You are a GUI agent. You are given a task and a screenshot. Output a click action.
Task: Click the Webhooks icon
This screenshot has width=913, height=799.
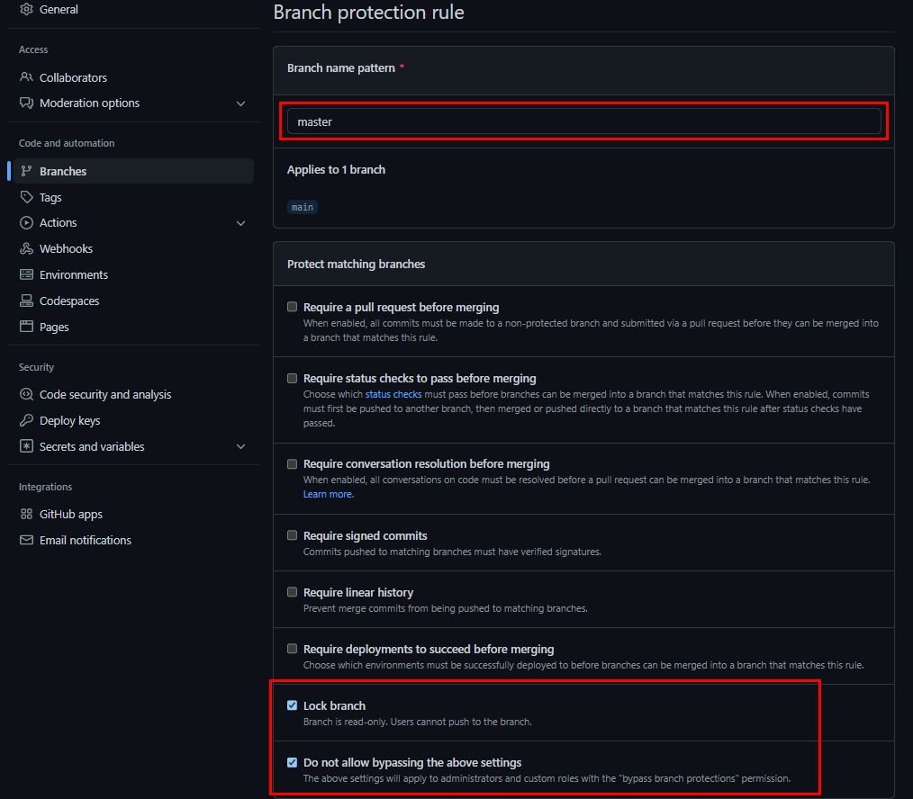point(26,248)
